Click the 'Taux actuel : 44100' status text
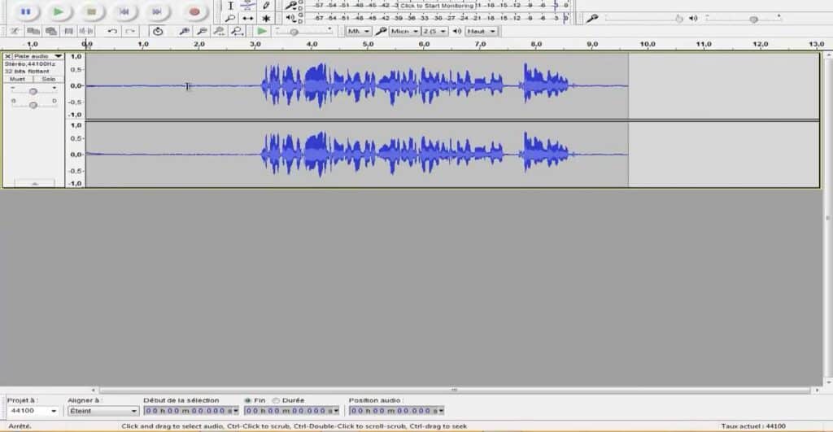This screenshot has width=833, height=432. tap(752, 425)
